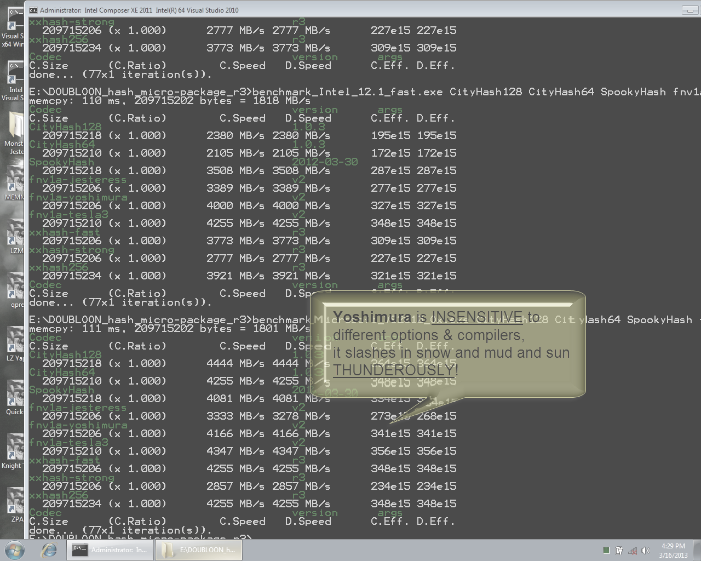701x561 pixels.
Task: Click the '273e15' efficiency value
Action: tap(390, 416)
